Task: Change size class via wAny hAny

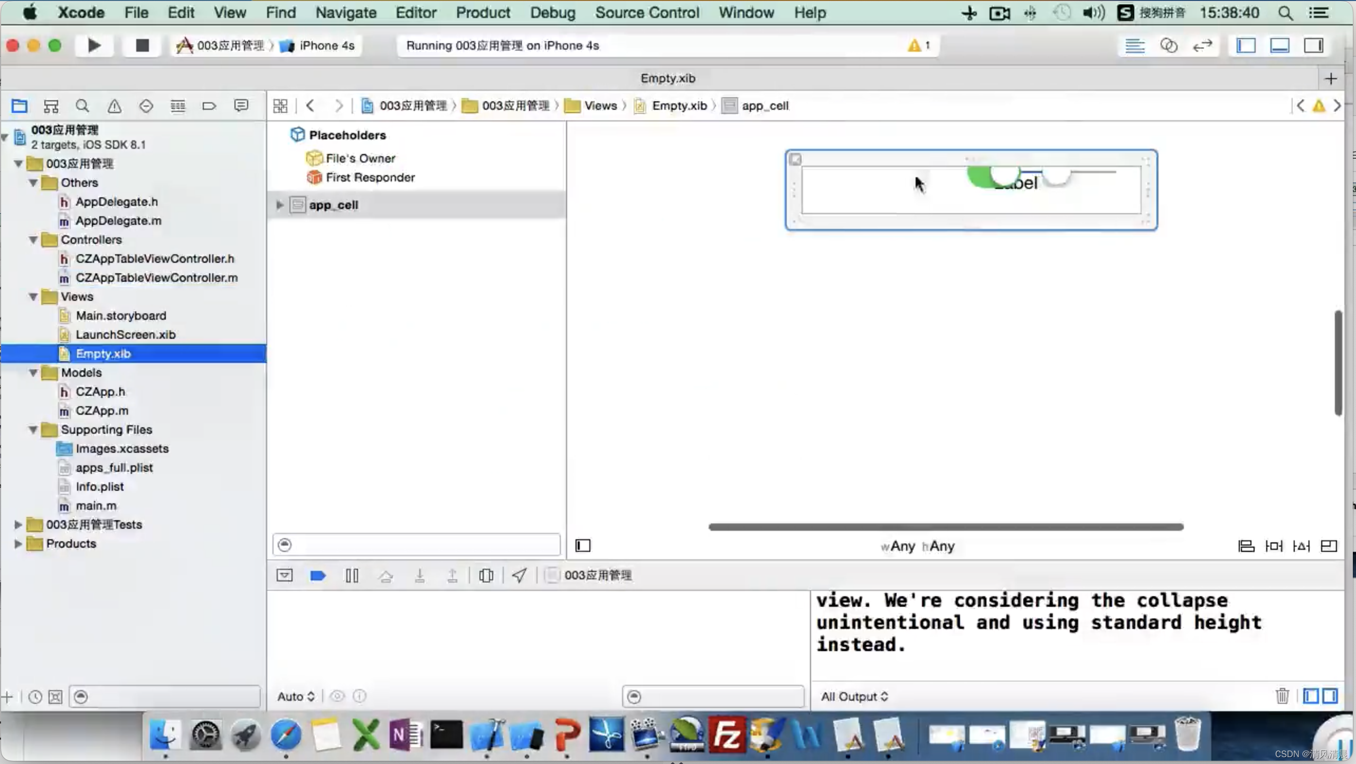Action: (918, 546)
